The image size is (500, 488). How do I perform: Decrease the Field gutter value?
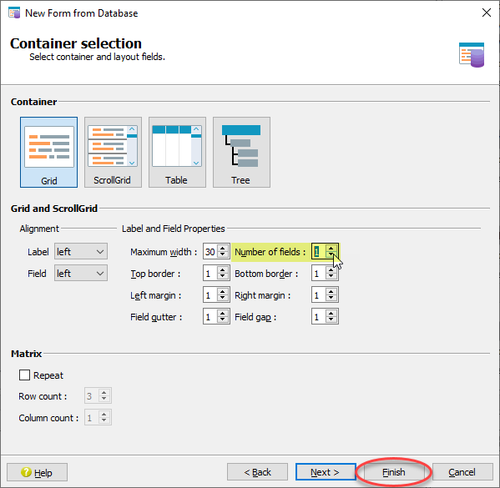tap(223, 320)
